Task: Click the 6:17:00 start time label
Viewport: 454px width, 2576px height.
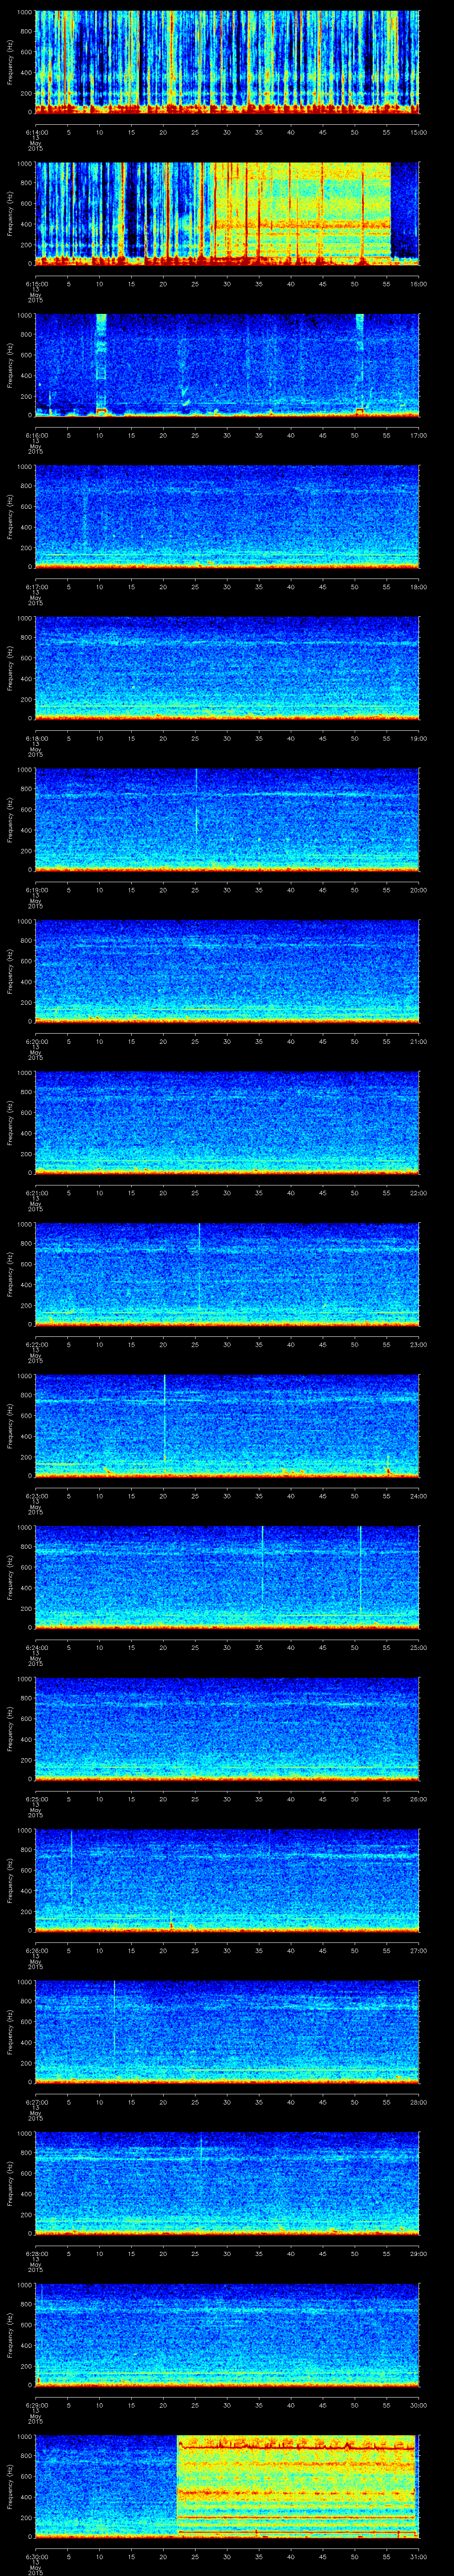Action: coord(36,586)
